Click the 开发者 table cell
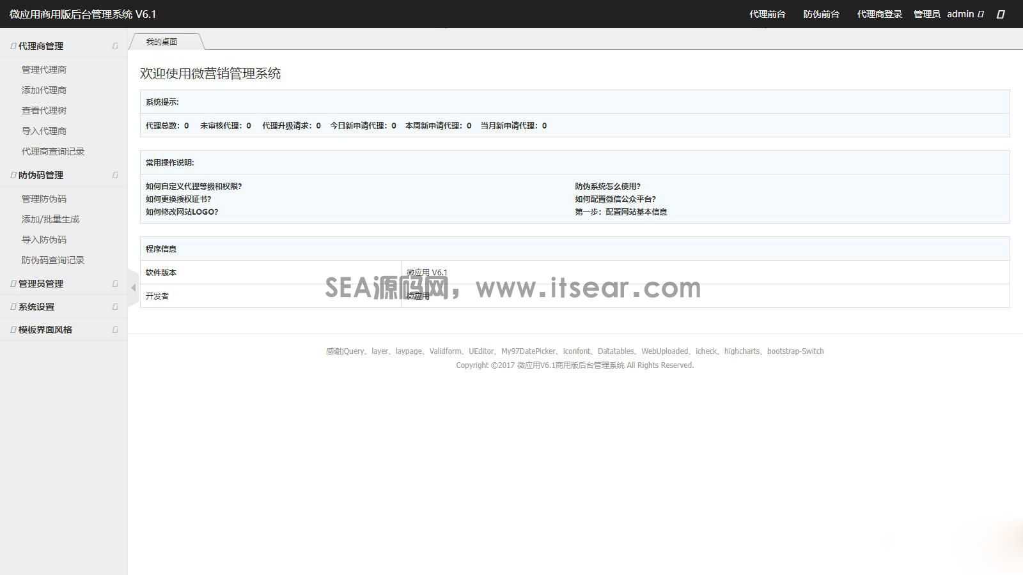The width and height of the screenshot is (1023, 575). 270,296
